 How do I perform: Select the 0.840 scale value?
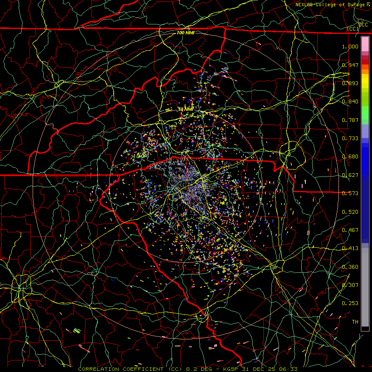(350, 101)
